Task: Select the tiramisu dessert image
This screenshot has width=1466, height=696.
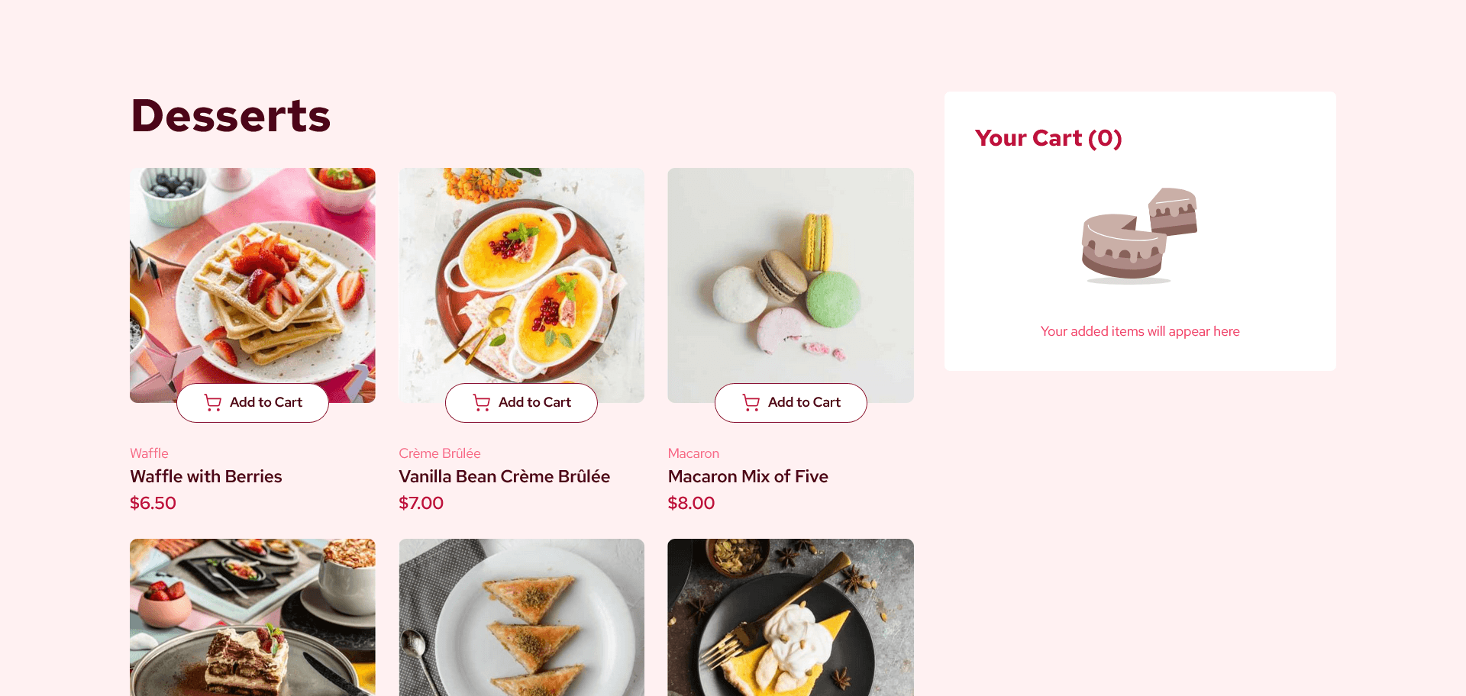Action: 253,617
